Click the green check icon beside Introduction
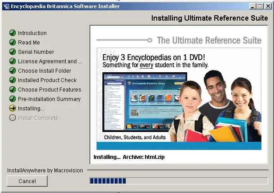The width and height of the screenshot is (274, 193). click(13, 33)
